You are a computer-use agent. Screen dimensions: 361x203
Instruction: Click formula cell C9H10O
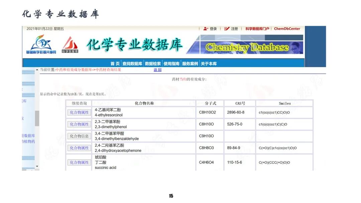pos(206,136)
